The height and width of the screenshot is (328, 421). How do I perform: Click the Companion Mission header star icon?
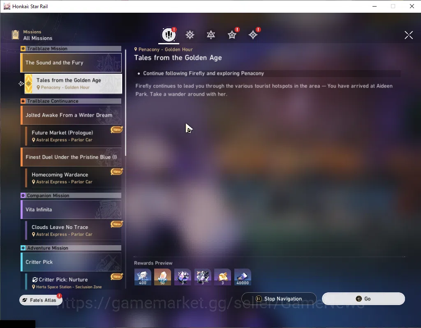23,196
